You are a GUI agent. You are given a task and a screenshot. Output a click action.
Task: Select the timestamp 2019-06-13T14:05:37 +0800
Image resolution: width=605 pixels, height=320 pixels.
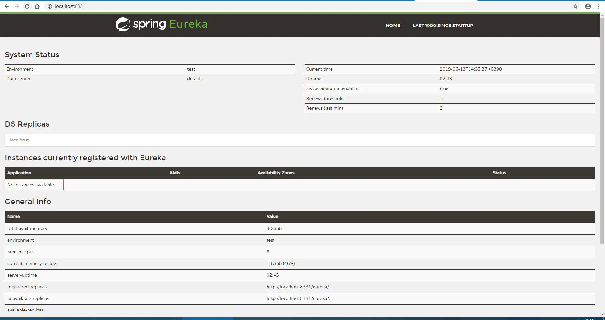tap(471, 69)
